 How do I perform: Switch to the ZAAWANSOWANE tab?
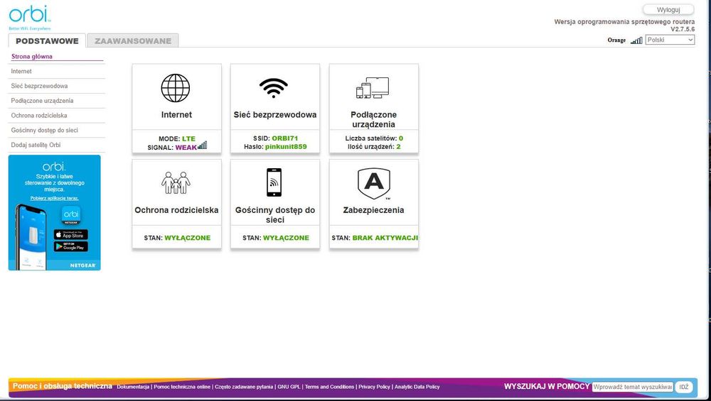click(133, 40)
